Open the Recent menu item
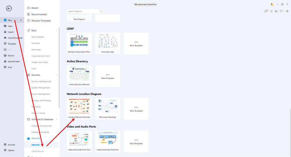This screenshot has width=291, height=157. pyautogui.click(x=35, y=8)
